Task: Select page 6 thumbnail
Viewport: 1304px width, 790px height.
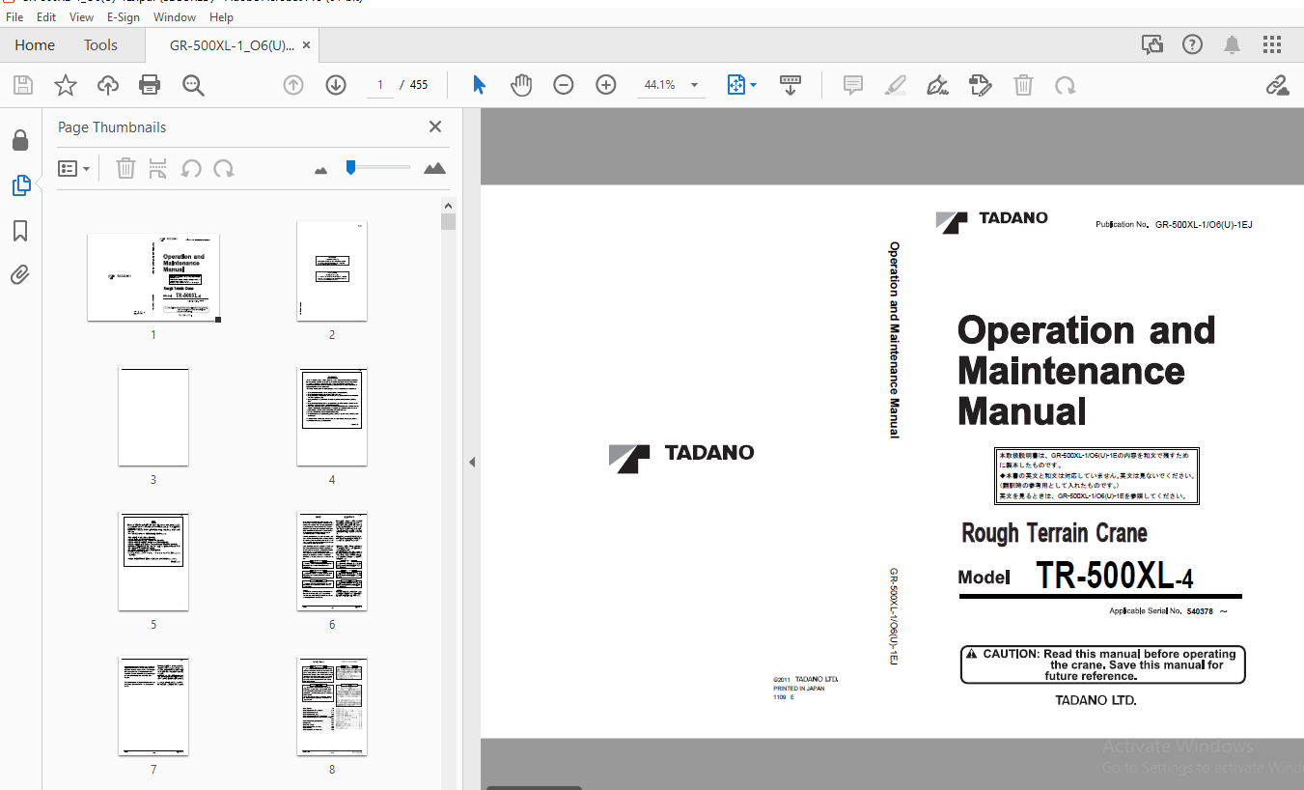Action: coord(332,561)
